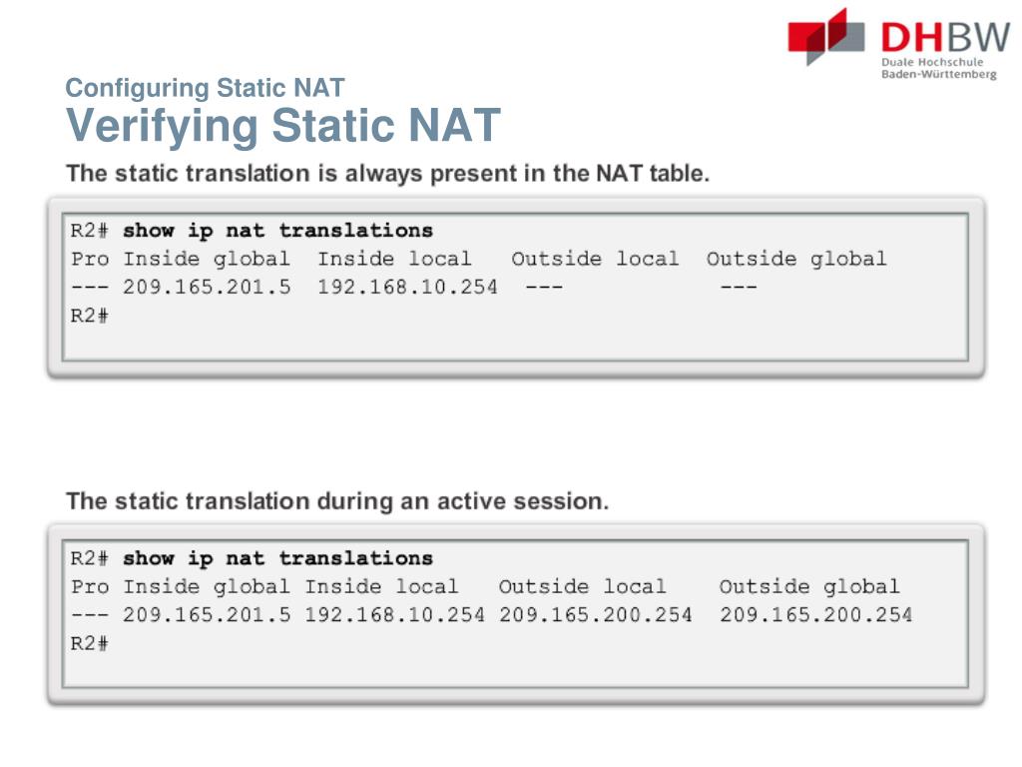This screenshot has width=1022, height=767.
Task: Click 209.165.201.5 in the active-session table
Action: pos(207,615)
